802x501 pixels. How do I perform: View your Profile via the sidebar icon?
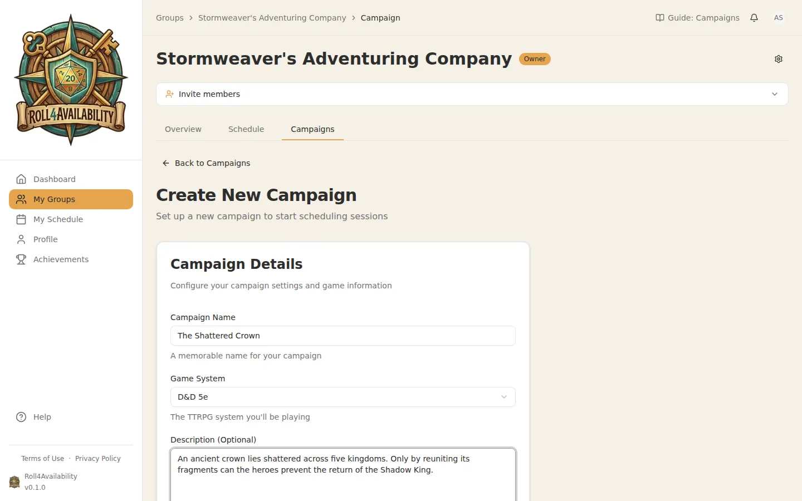coord(45,239)
